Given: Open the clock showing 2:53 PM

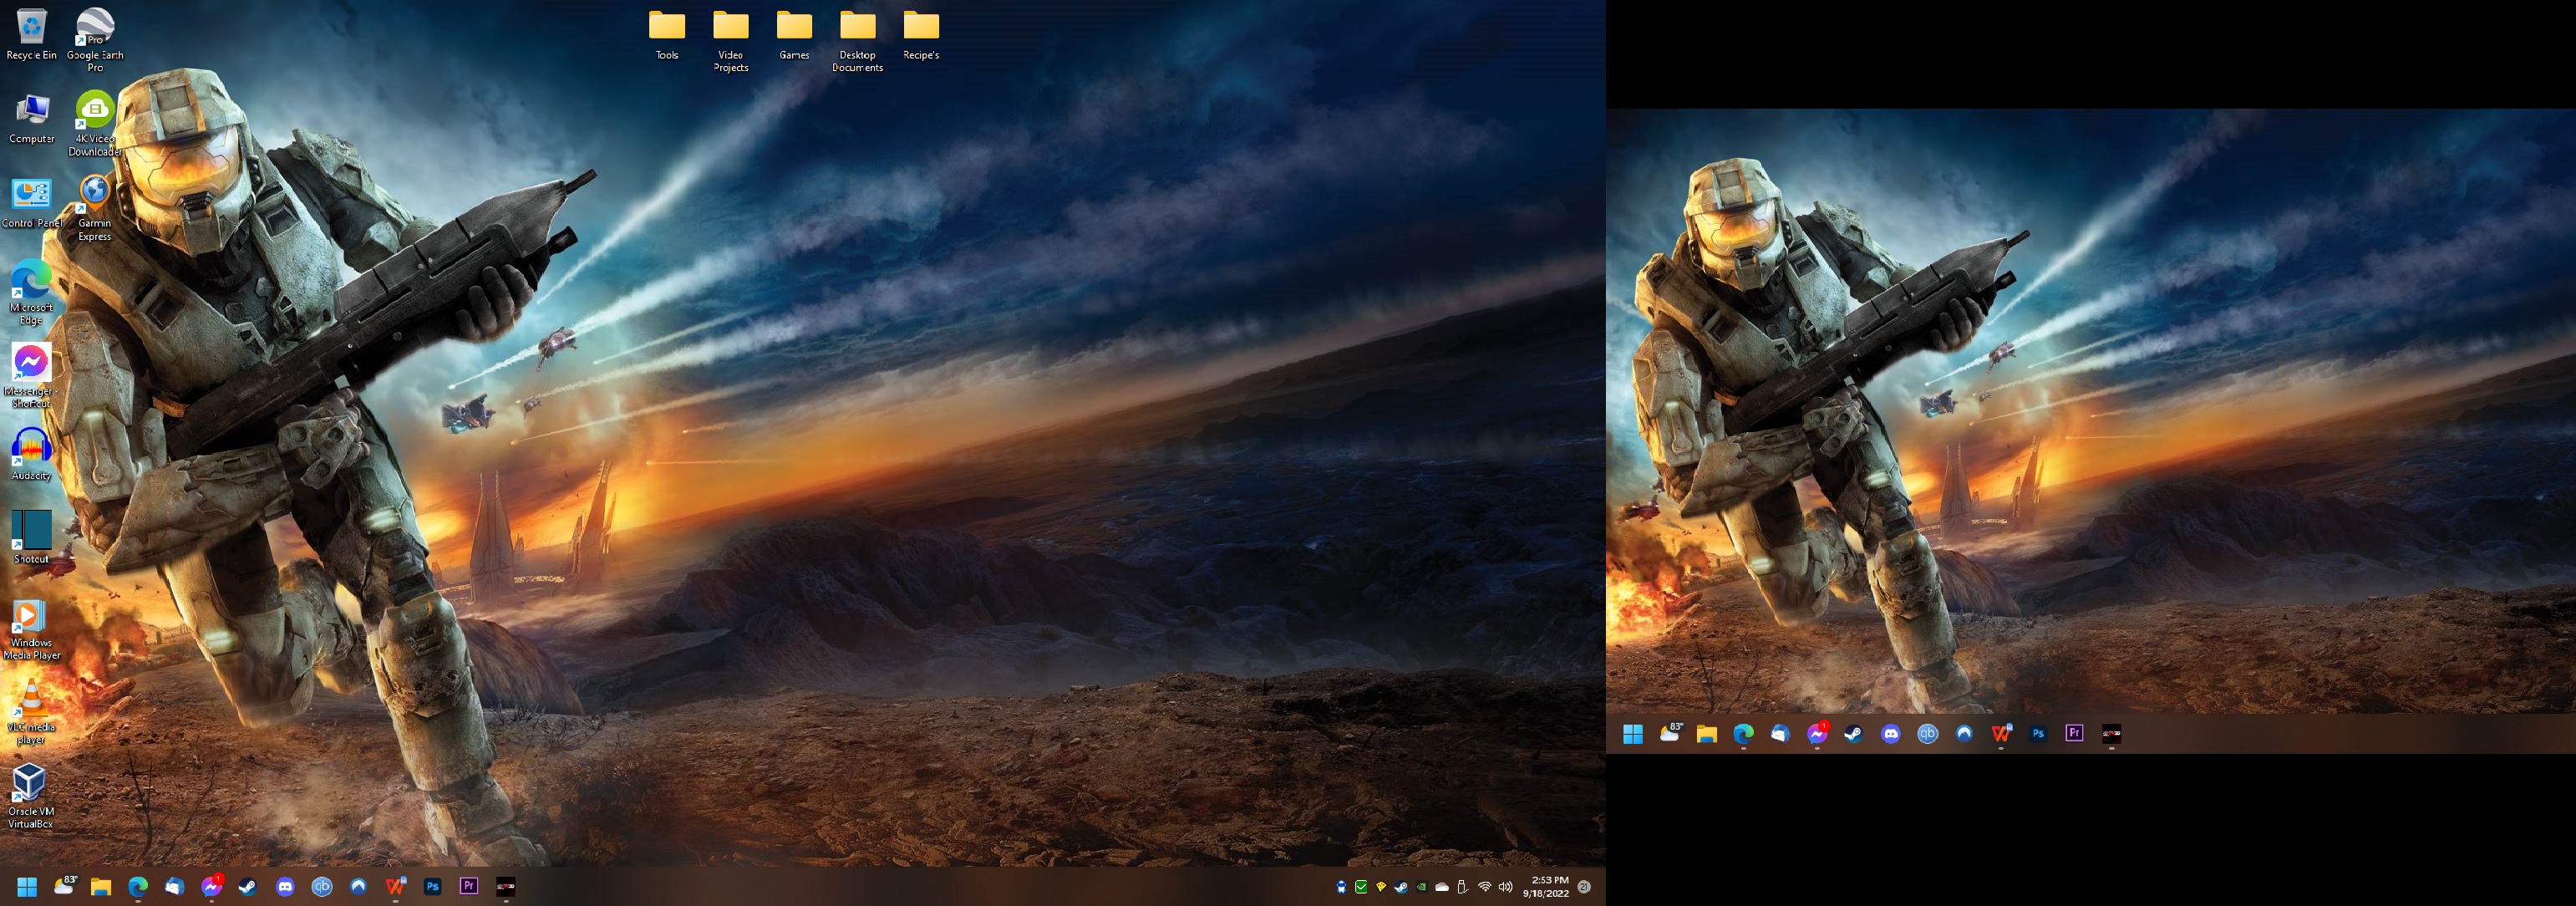Looking at the screenshot, I should click(x=1546, y=887).
